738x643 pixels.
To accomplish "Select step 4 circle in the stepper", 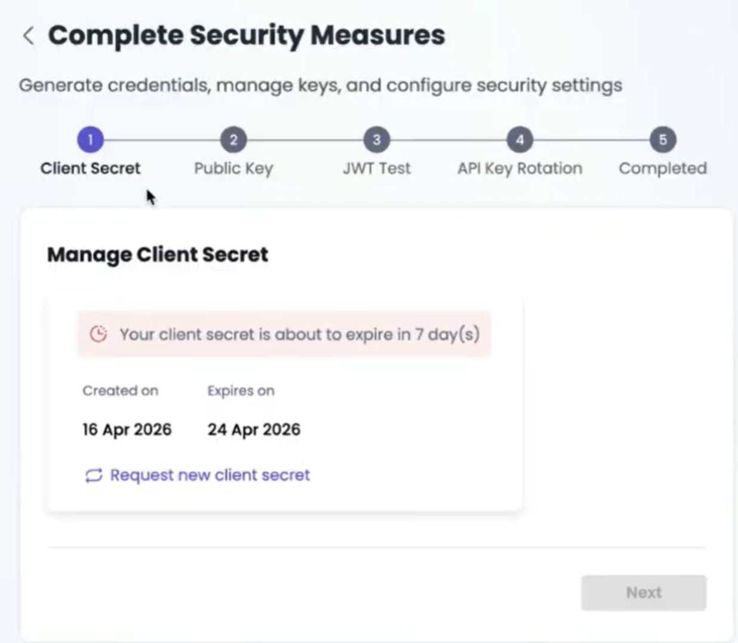I will [520, 140].
